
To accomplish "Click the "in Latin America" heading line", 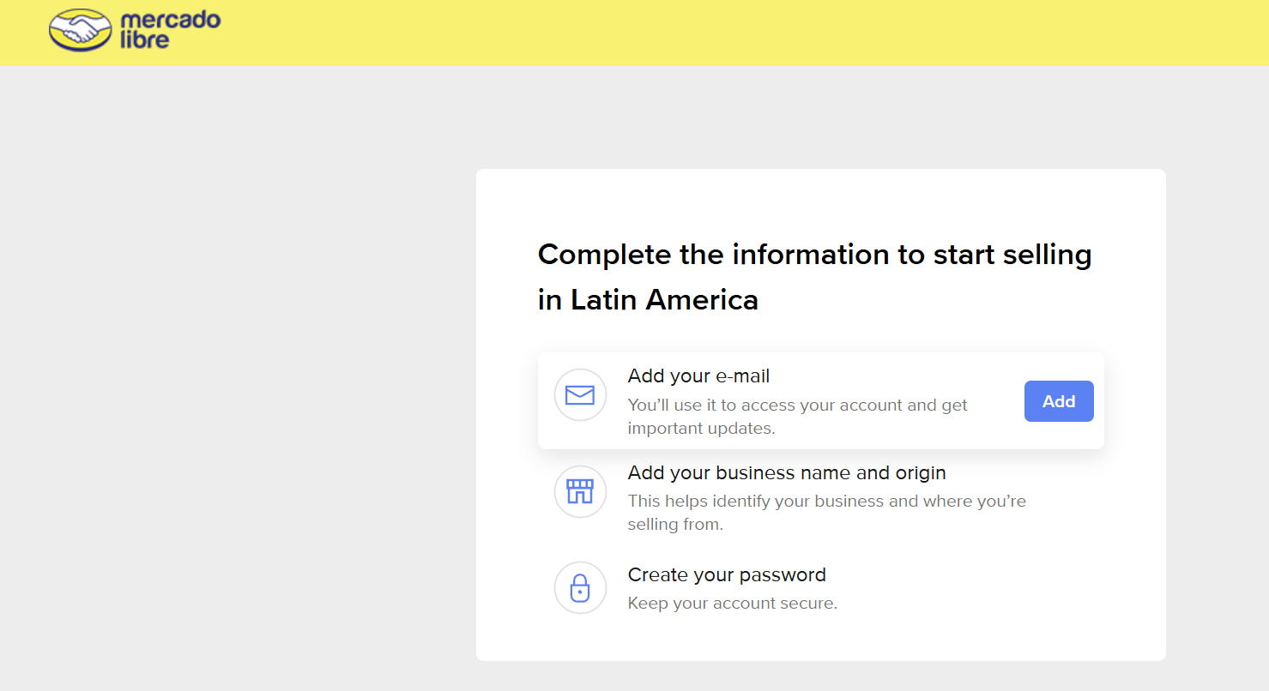I will click(648, 300).
